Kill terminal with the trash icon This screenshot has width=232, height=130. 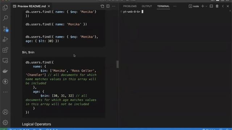point(217,6)
